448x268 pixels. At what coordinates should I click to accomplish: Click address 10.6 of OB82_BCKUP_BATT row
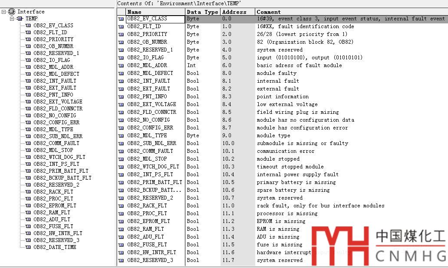click(x=228, y=190)
